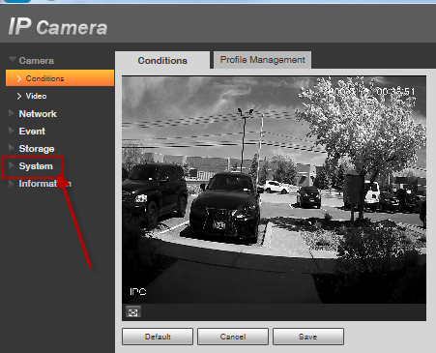Click the chevron icon beside Video
The image size is (436, 353).
19,96
